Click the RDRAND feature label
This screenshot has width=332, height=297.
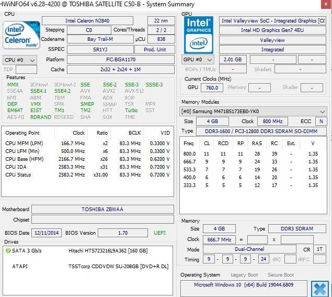[x=41, y=117]
